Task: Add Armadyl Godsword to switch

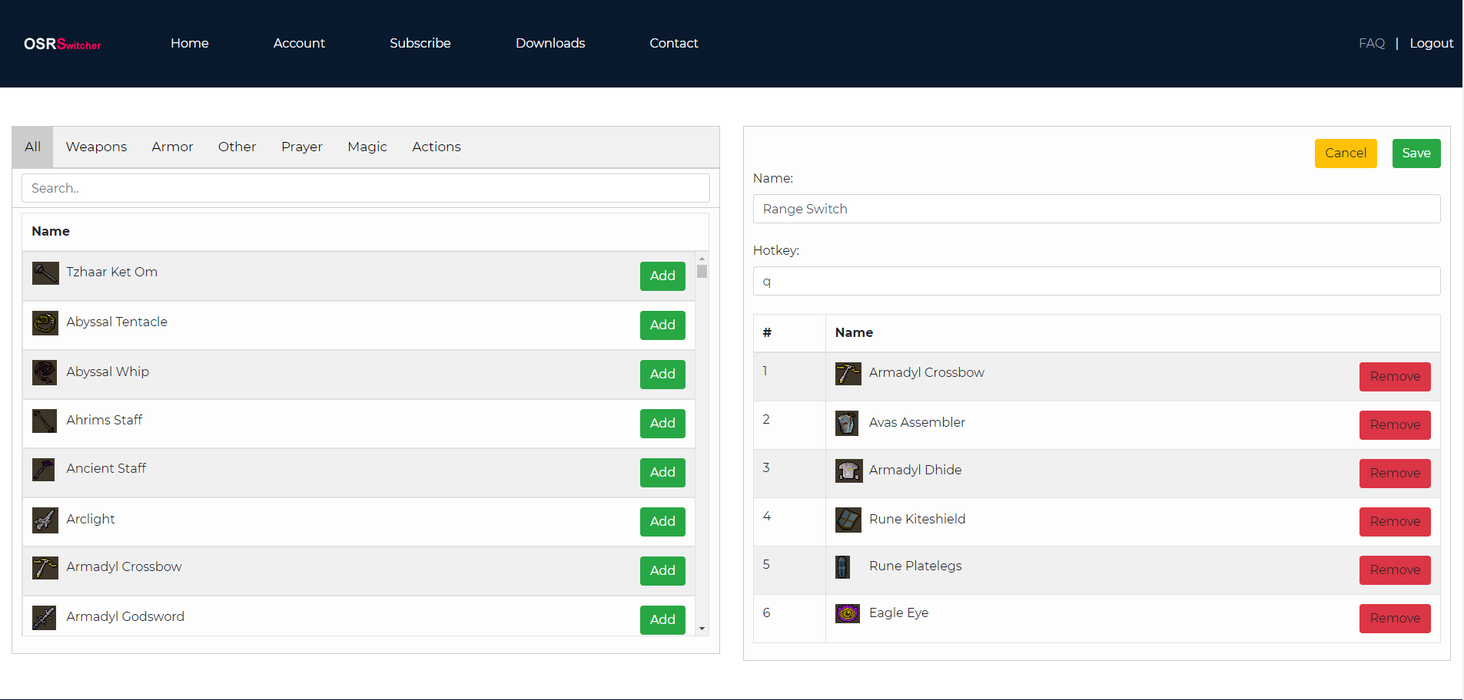Action: pyautogui.click(x=662, y=620)
